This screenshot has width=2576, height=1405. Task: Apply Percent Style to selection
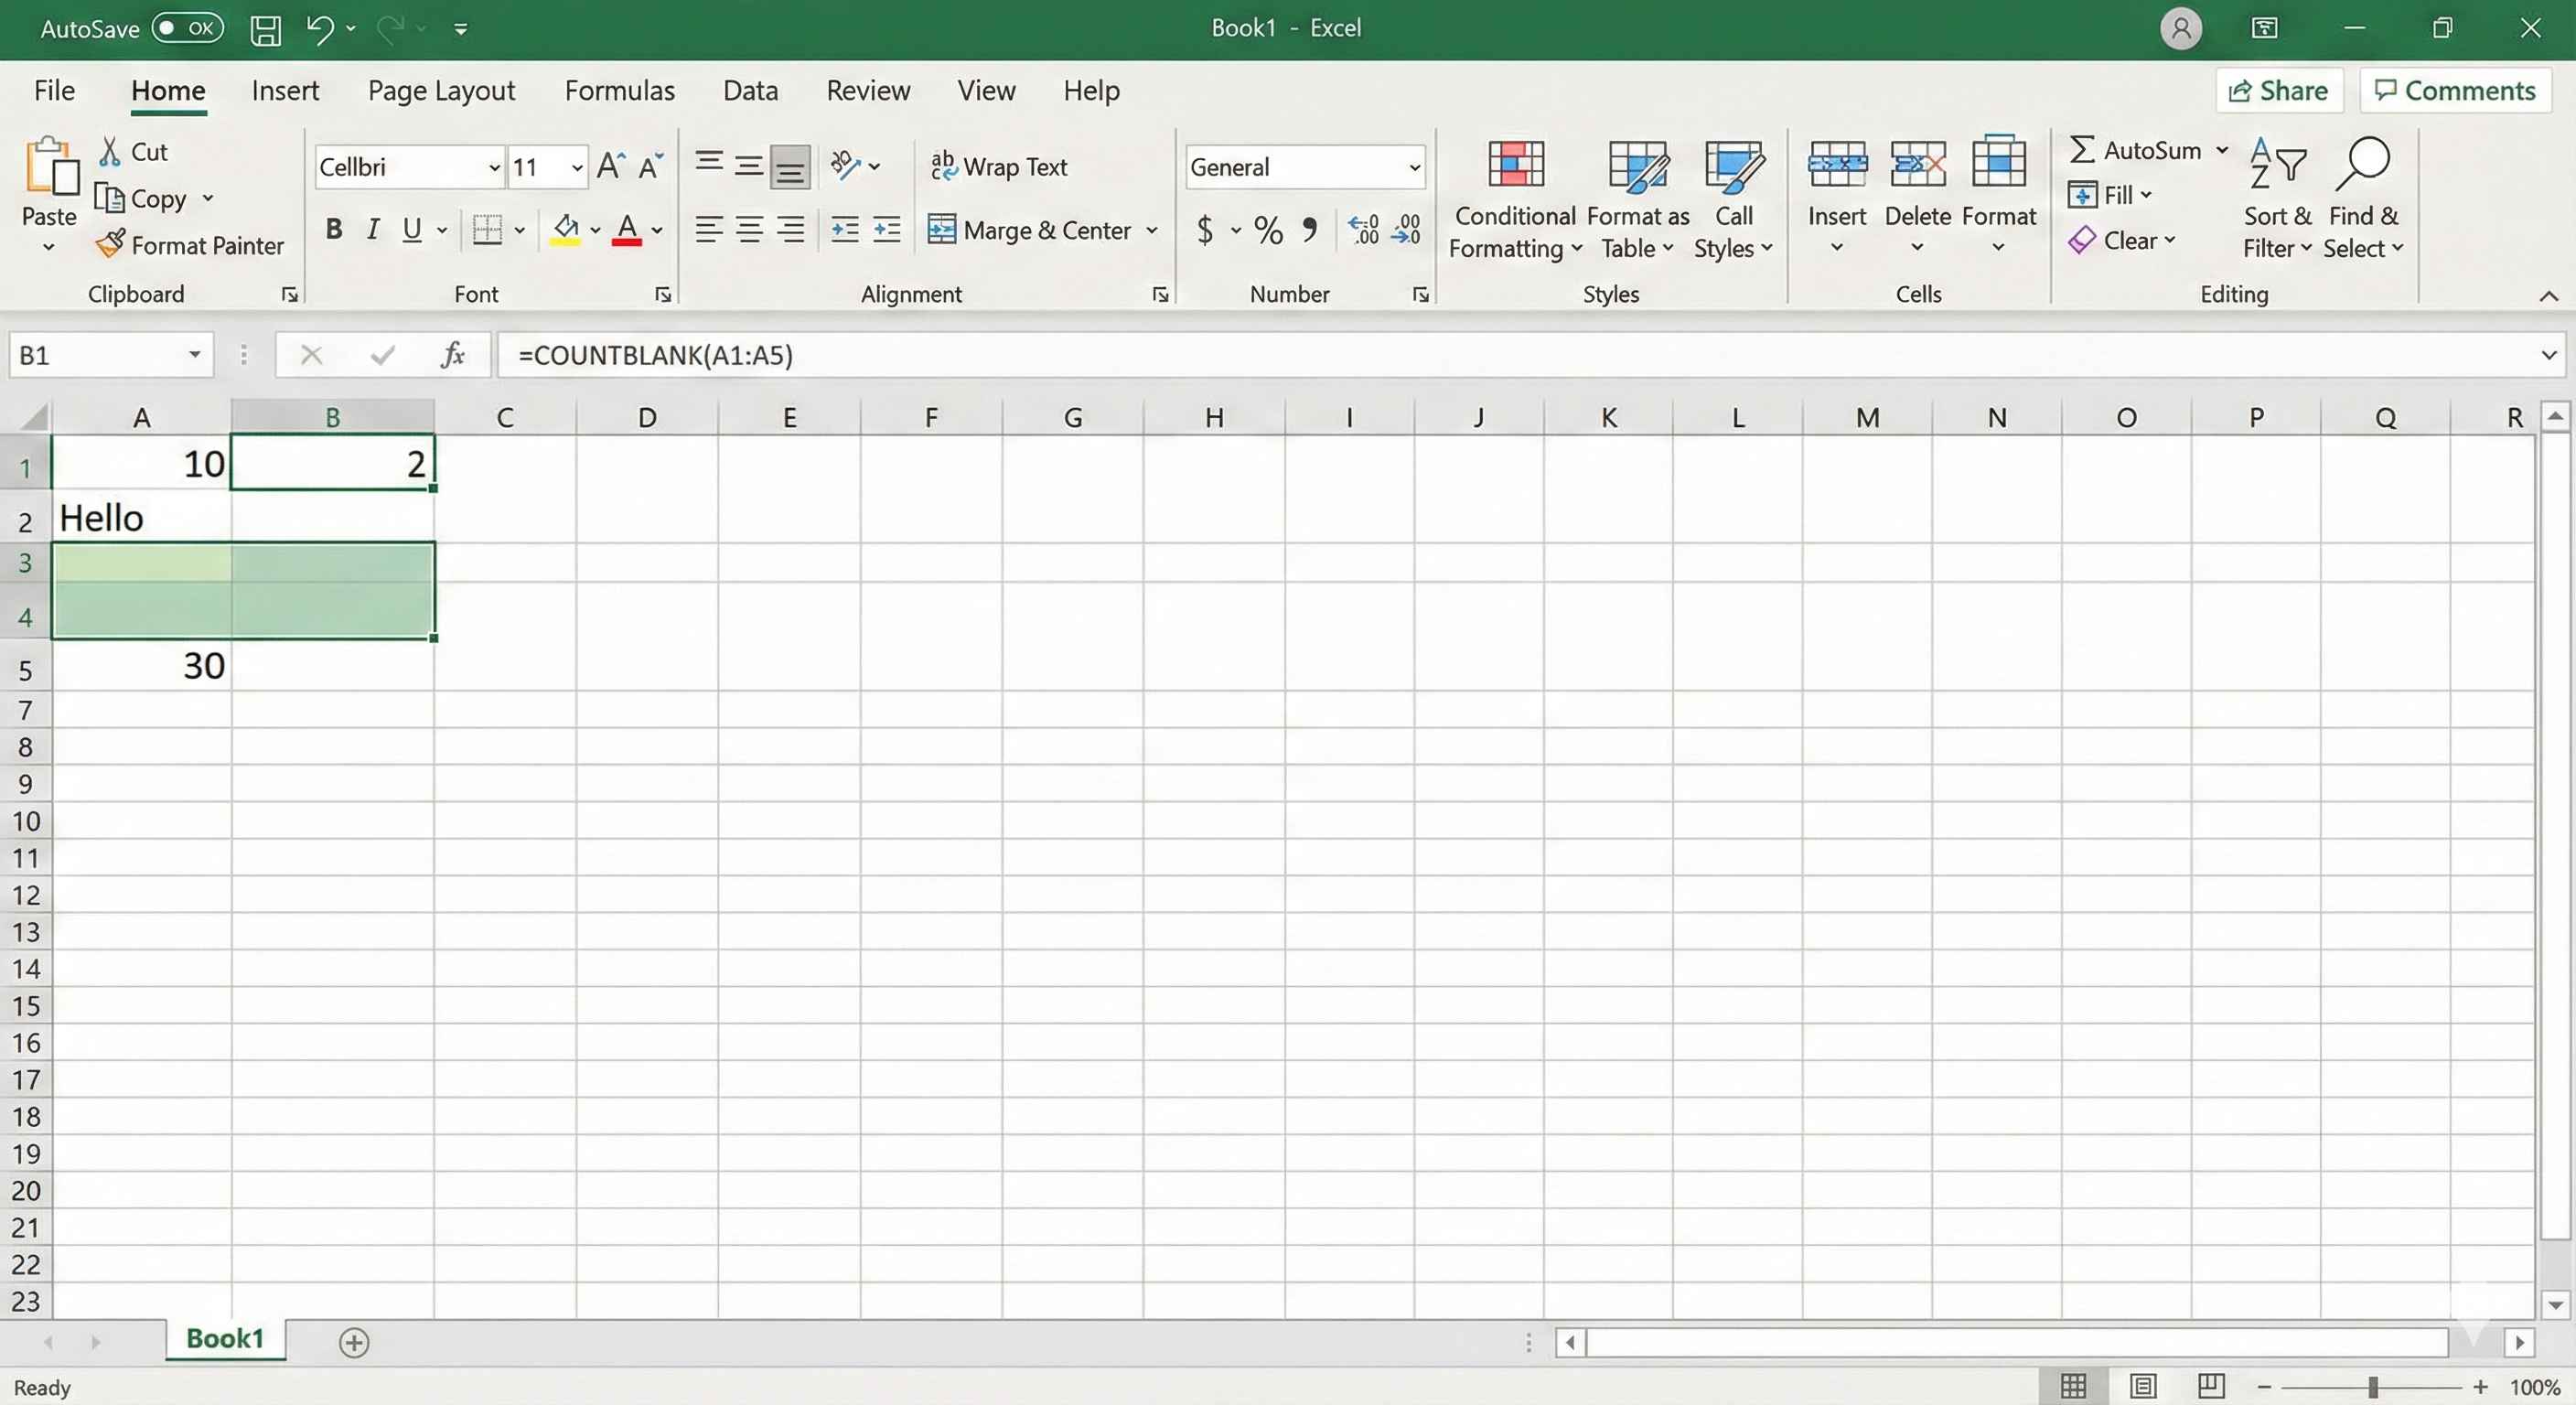pos(1267,230)
